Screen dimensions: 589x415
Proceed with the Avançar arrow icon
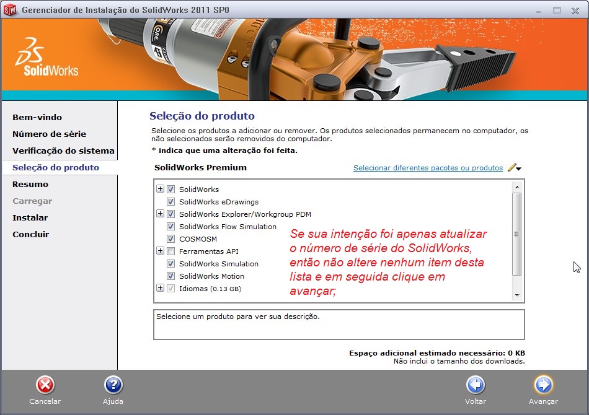tap(543, 385)
